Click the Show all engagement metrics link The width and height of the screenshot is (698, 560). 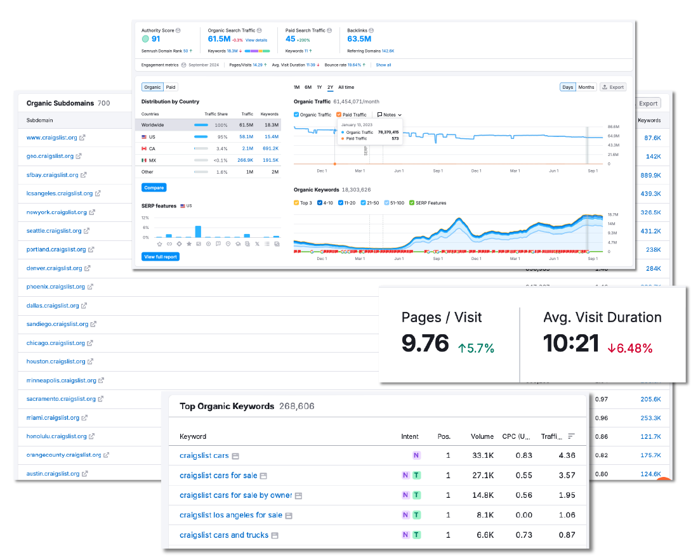click(383, 65)
